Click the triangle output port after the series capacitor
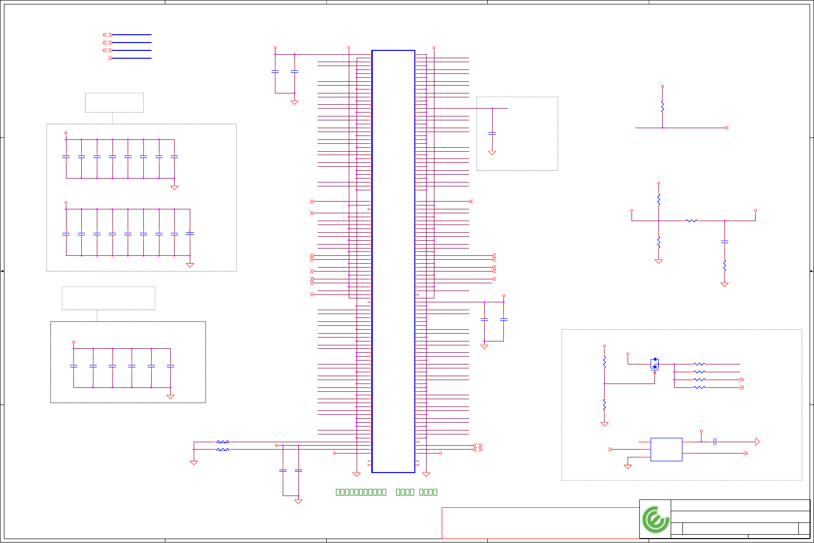Image resolution: width=814 pixels, height=543 pixels. click(757, 442)
